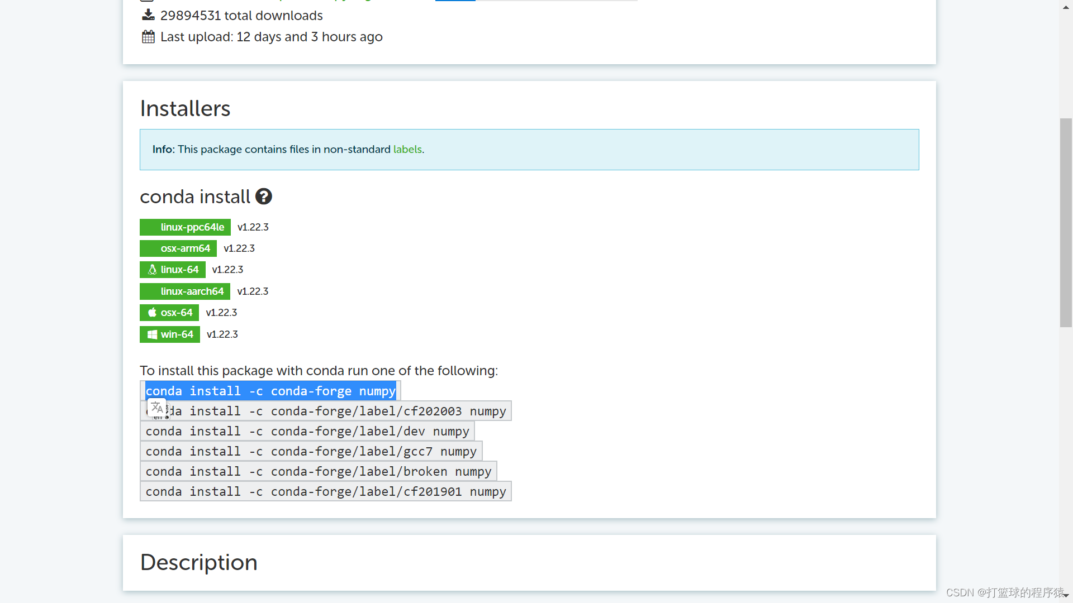Viewport: 1073px width, 603px height.
Task: Click the label/dev install command
Action: [x=307, y=432]
